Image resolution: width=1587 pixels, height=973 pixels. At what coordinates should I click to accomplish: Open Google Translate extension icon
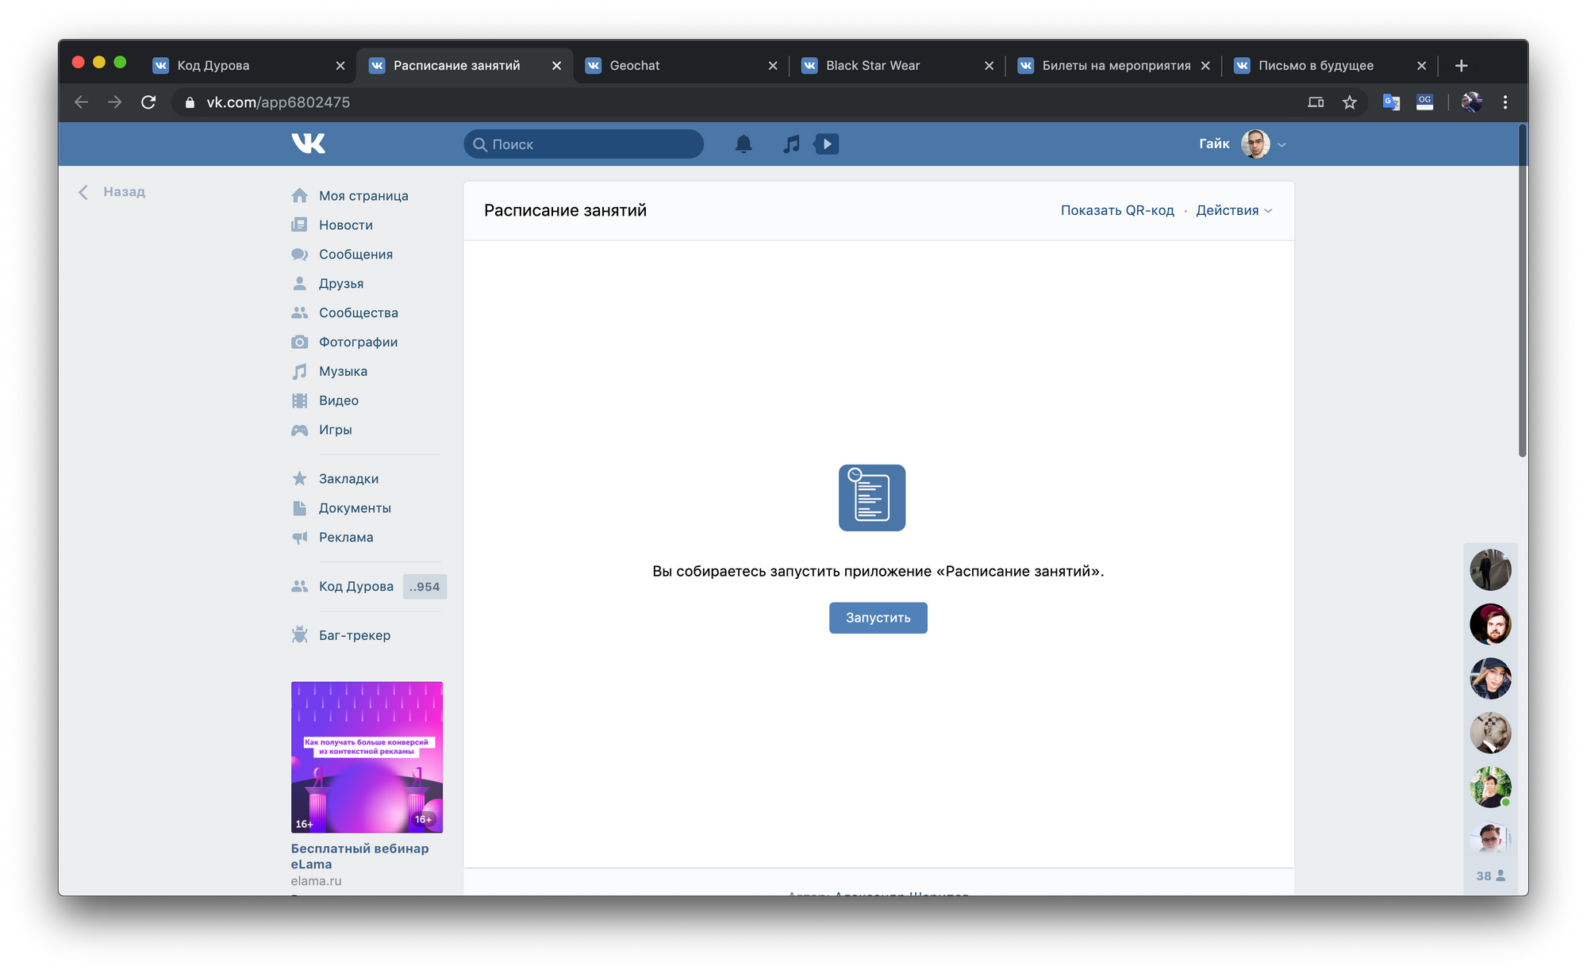tap(1391, 102)
